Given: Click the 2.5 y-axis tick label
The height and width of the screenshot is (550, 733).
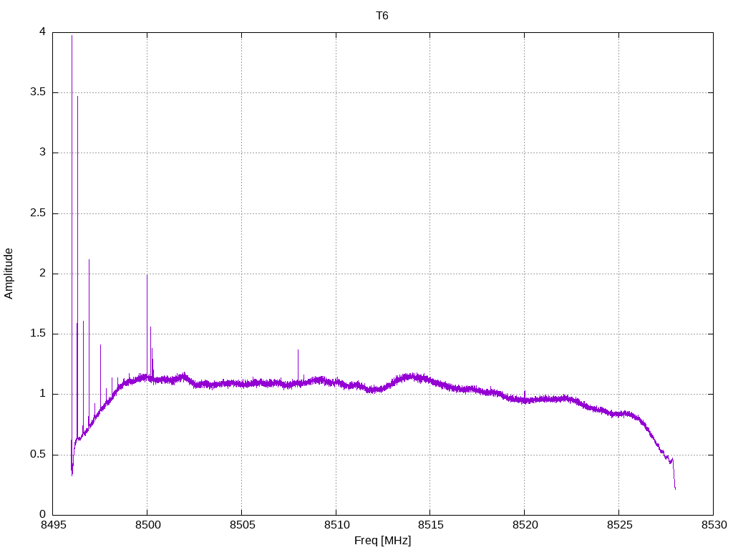Looking at the screenshot, I should pos(39,213).
